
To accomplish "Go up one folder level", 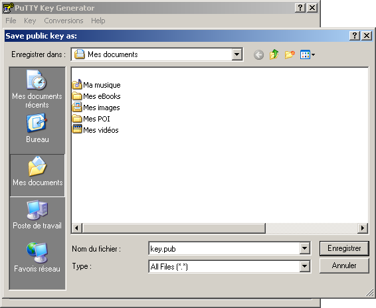I will pyautogui.click(x=274, y=54).
